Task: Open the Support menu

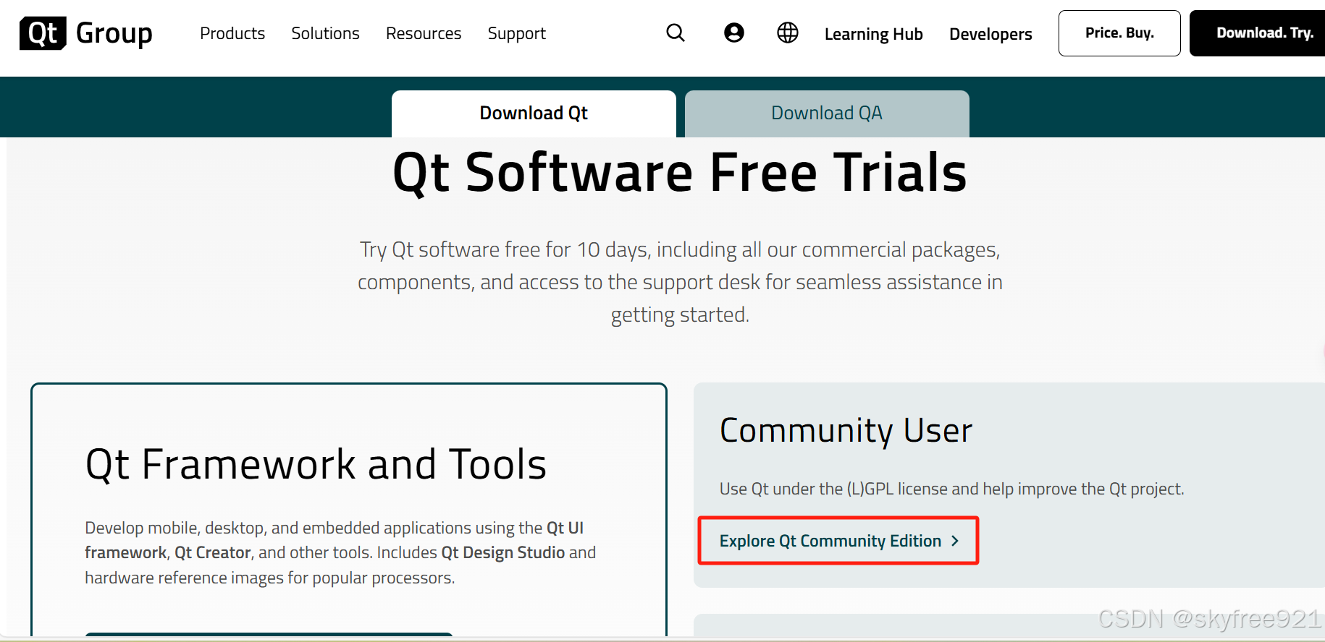Action: 517,34
